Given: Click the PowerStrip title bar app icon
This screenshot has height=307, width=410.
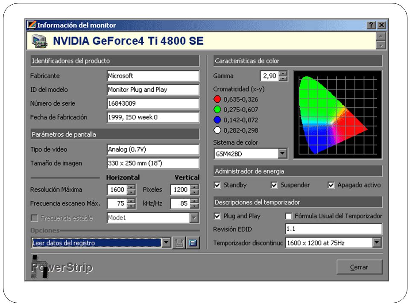Looking at the screenshot, I should (x=32, y=25).
